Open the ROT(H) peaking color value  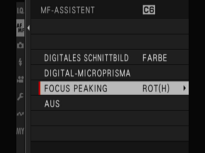pos(156,89)
